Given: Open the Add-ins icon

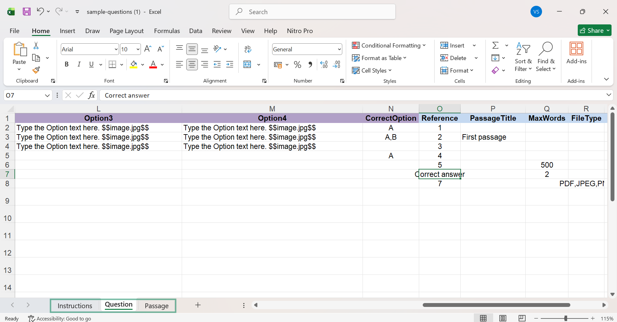Looking at the screenshot, I should (576, 53).
